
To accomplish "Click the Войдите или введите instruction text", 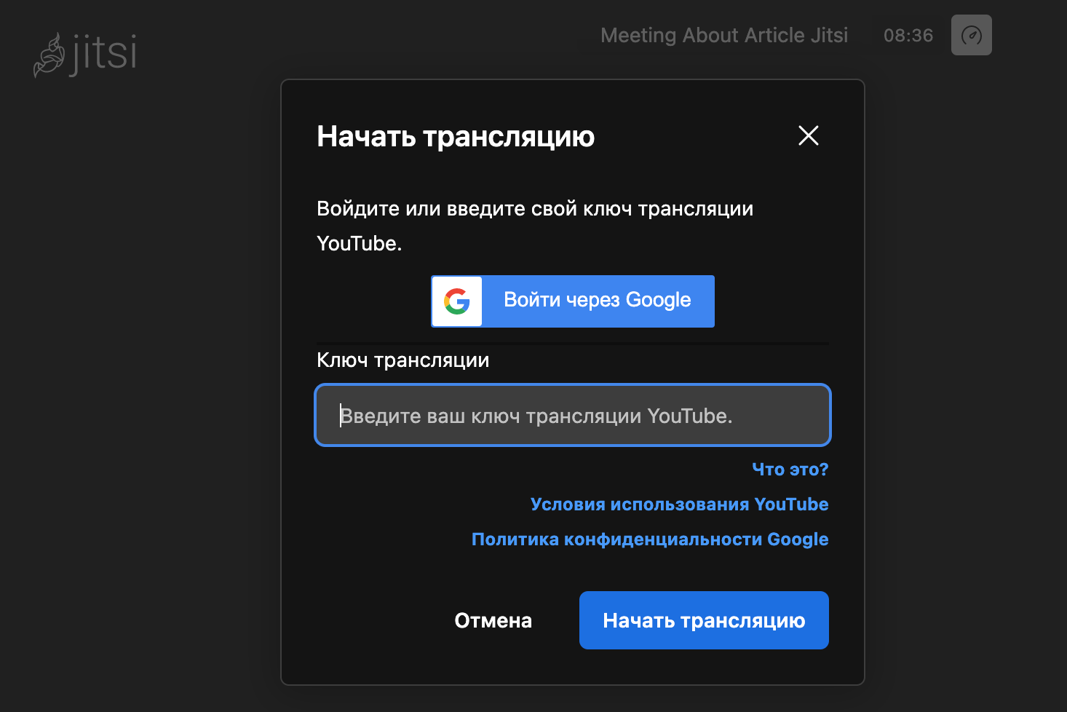I will tap(534, 209).
